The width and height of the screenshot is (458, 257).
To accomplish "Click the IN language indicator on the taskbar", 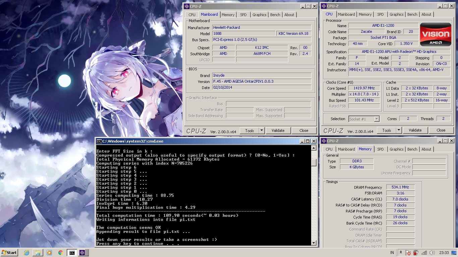I will pyautogui.click(x=392, y=253).
